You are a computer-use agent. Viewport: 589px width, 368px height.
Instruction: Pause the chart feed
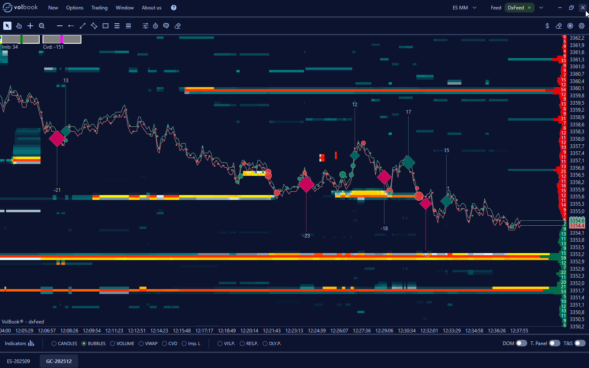point(570,26)
